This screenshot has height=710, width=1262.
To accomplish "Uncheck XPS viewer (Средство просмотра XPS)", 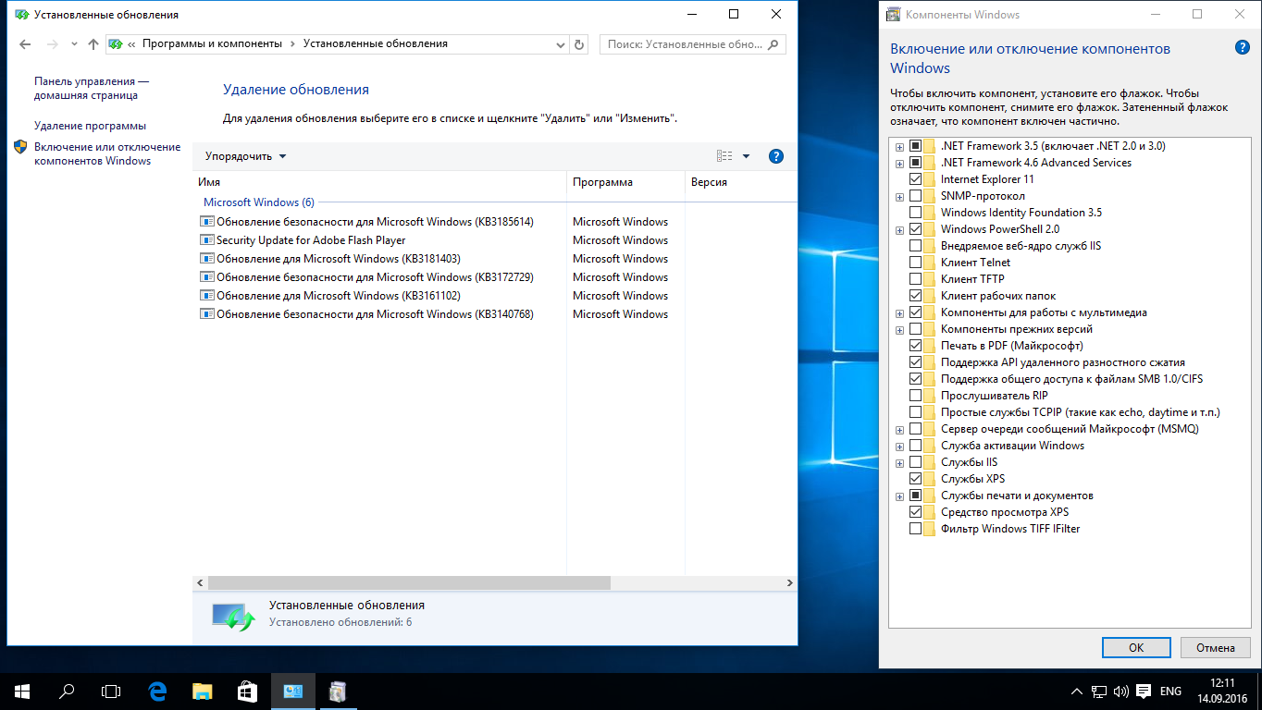I will [916, 512].
